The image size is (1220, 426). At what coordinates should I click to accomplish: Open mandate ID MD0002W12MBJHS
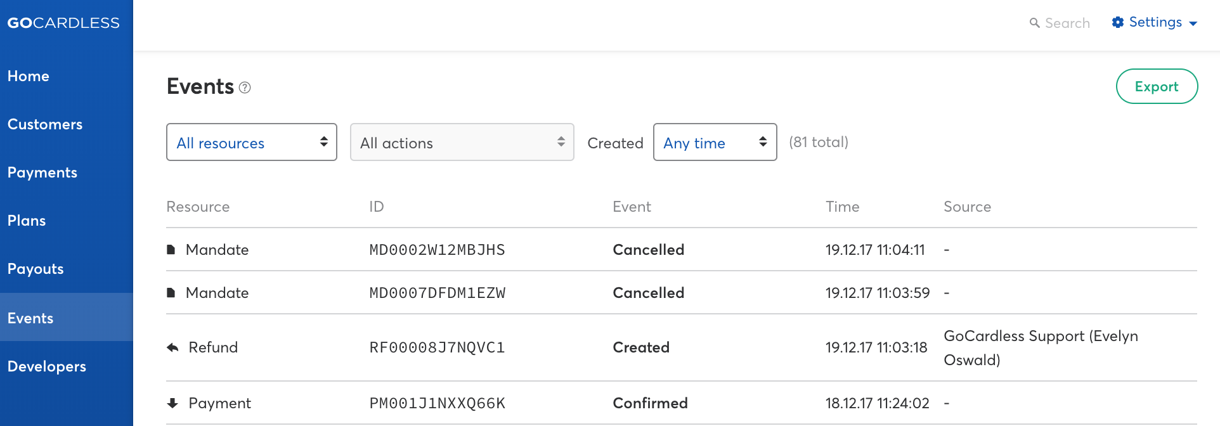pyautogui.click(x=438, y=250)
